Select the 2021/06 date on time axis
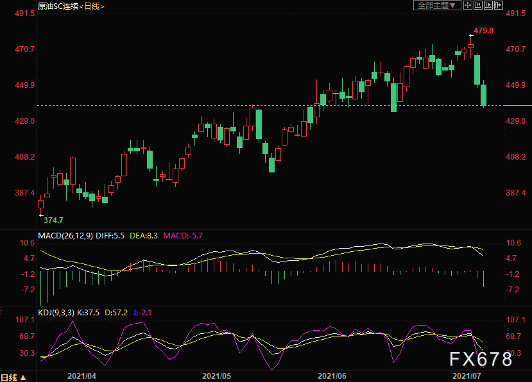The height and width of the screenshot is (382, 532). tap(332, 376)
